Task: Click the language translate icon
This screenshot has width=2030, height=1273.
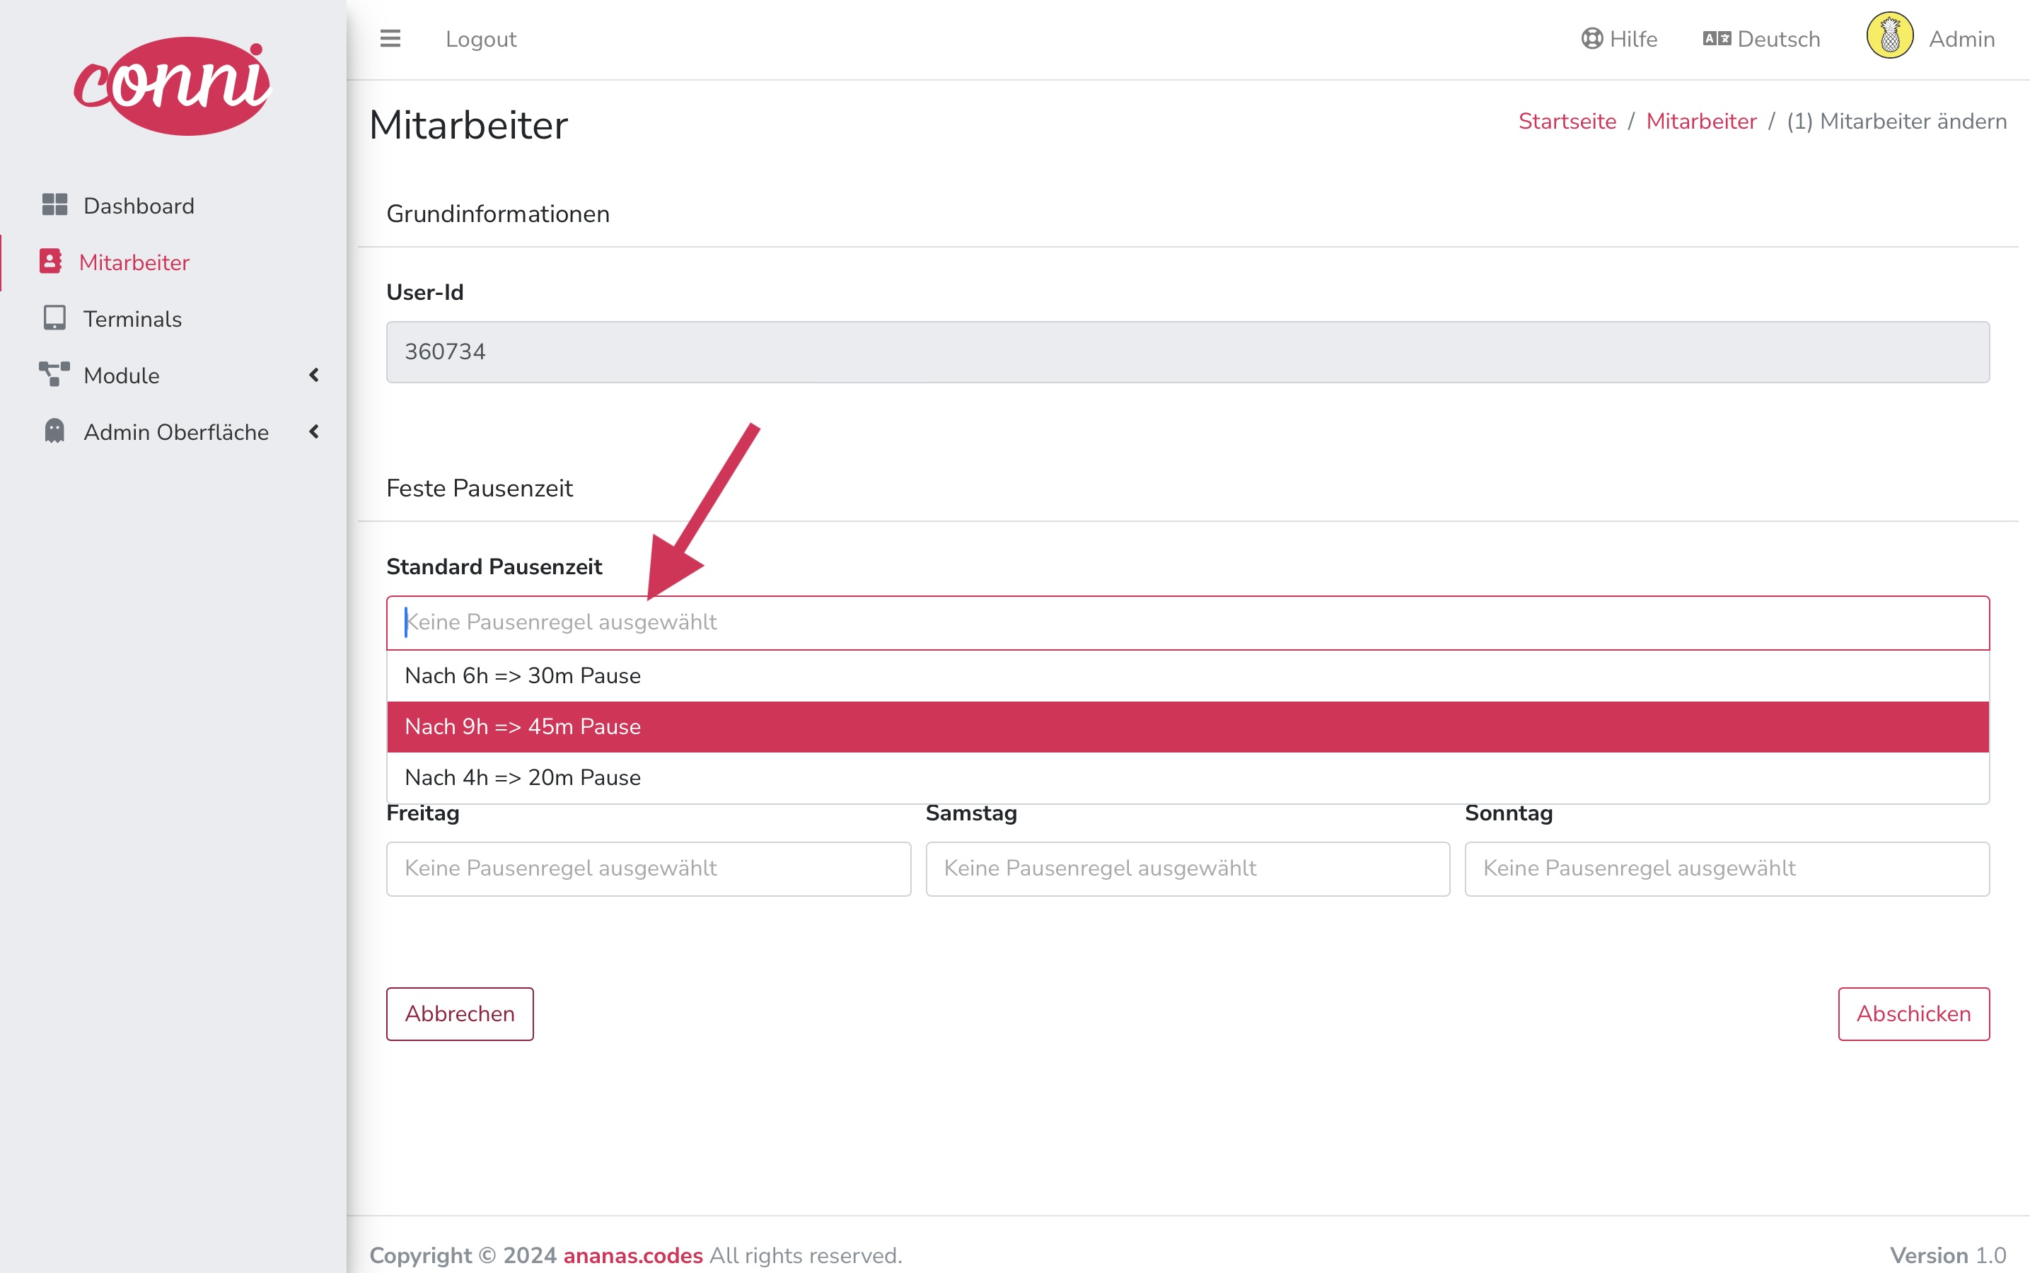Action: (1717, 39)
